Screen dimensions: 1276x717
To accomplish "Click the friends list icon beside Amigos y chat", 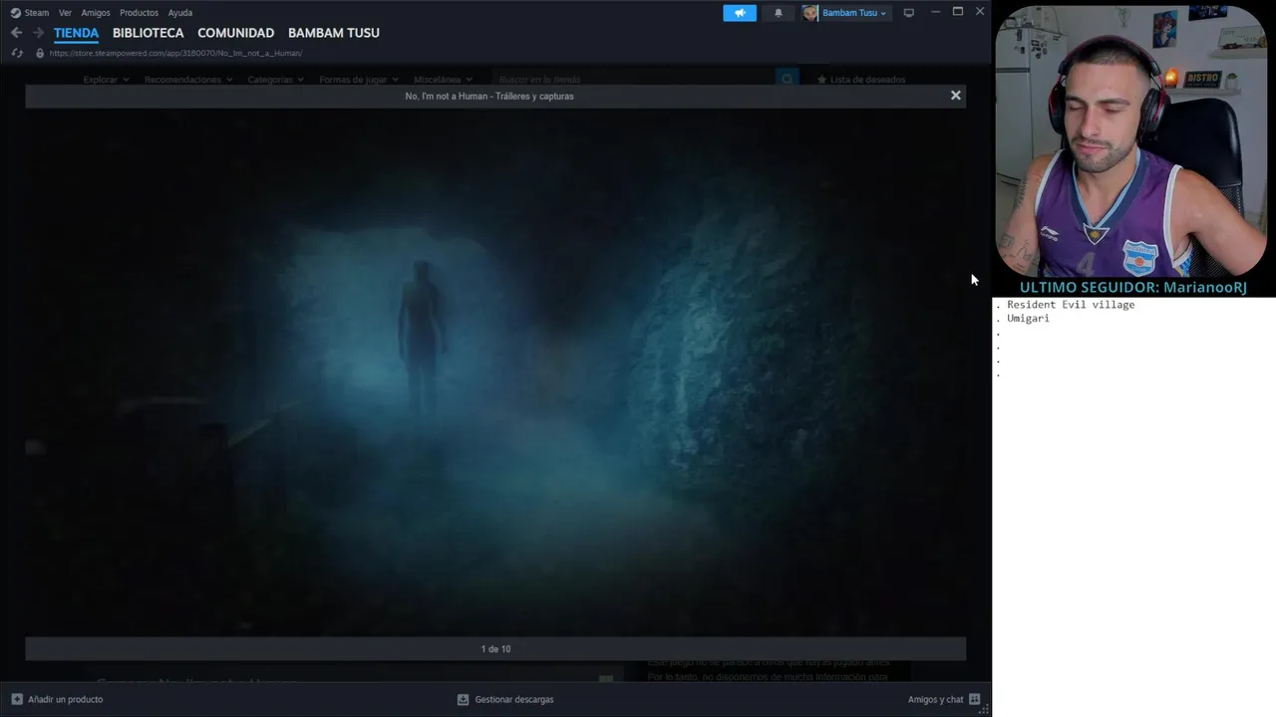I will tap(975, 699).
